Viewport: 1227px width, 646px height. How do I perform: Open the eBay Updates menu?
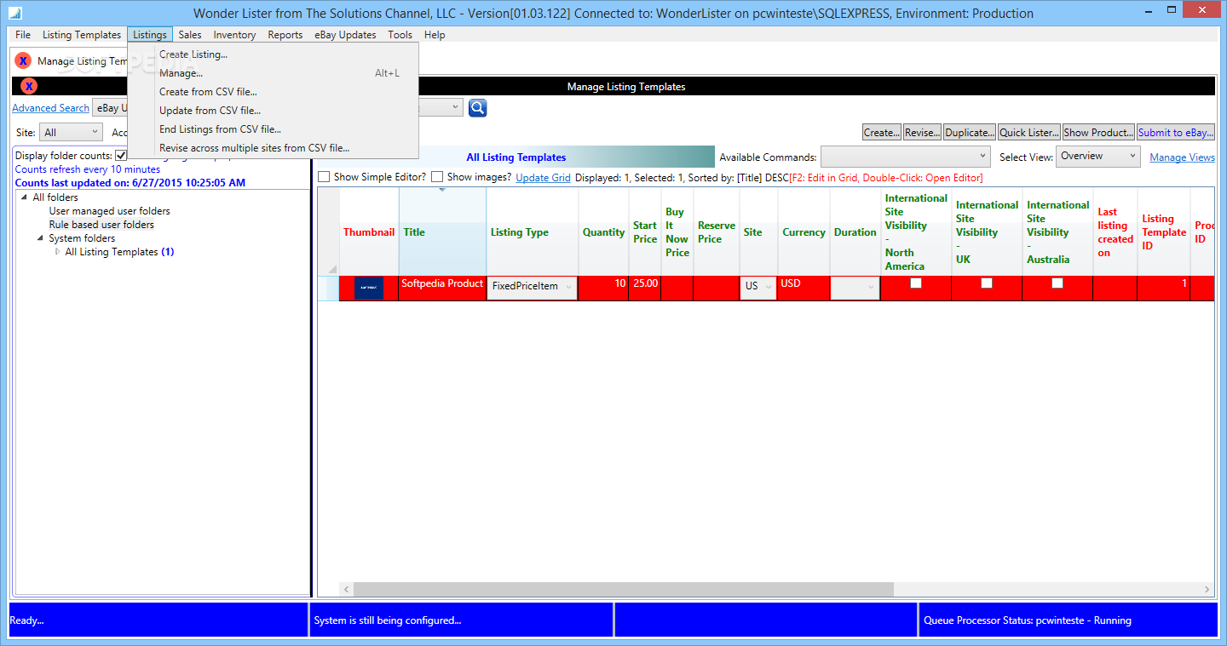345,35
